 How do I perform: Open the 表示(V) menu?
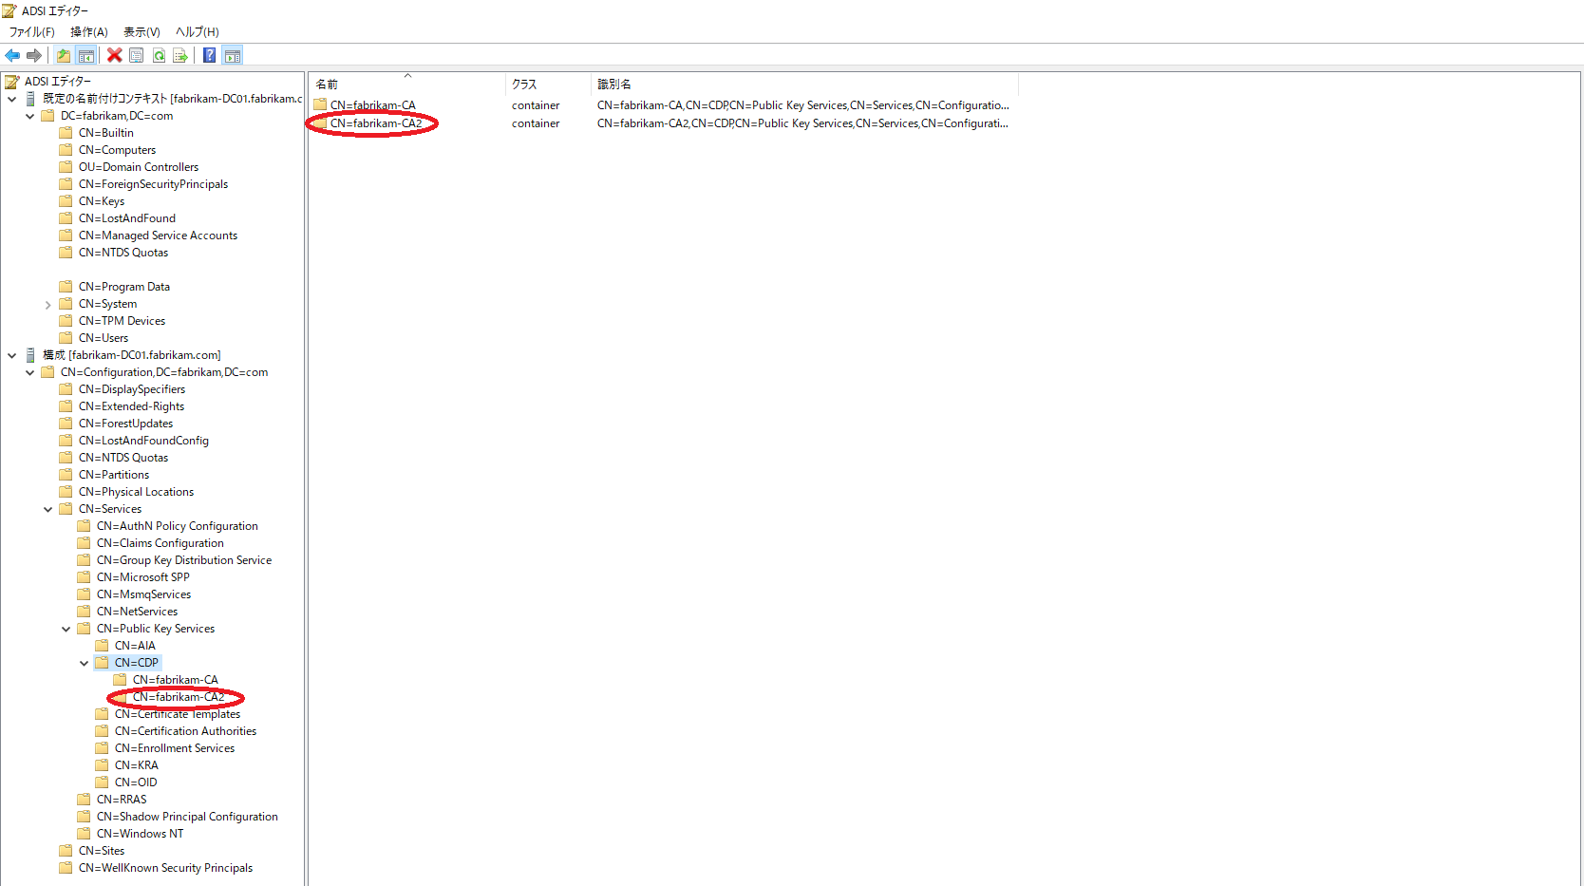tap(141, 31)
